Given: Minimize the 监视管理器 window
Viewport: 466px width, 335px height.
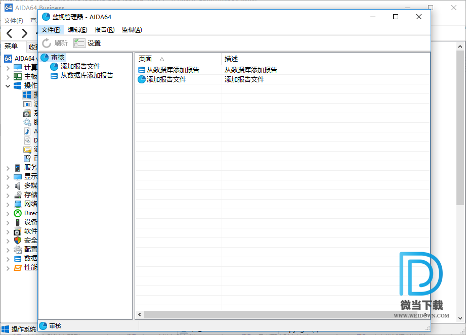Looking at the screenshot, I should pyautogui.click(x=373, y=17).
